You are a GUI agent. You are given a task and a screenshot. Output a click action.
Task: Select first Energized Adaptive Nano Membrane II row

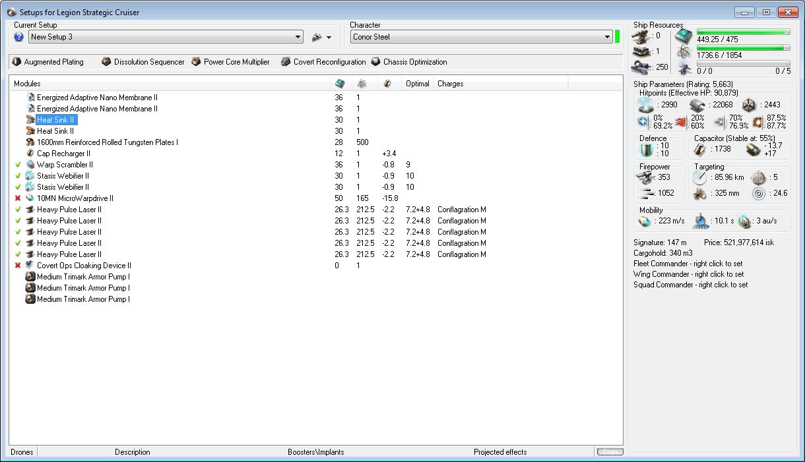pos(315,98)
